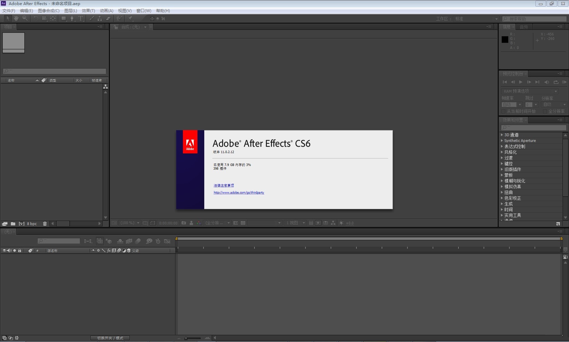Select the Zoom tool
569x342 pixels.
25,19
